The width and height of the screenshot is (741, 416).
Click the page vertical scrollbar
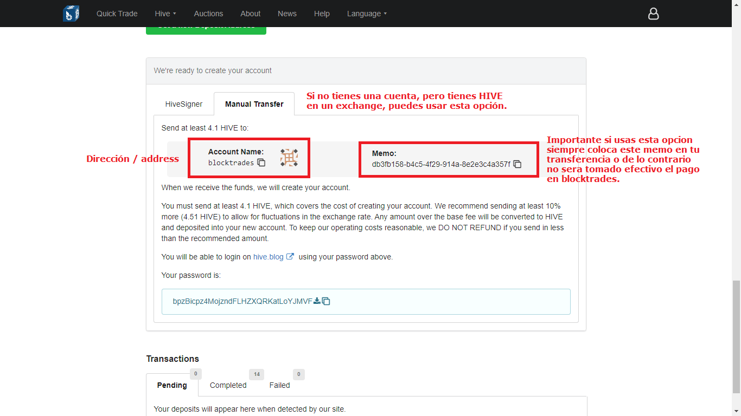click(736, 336)
